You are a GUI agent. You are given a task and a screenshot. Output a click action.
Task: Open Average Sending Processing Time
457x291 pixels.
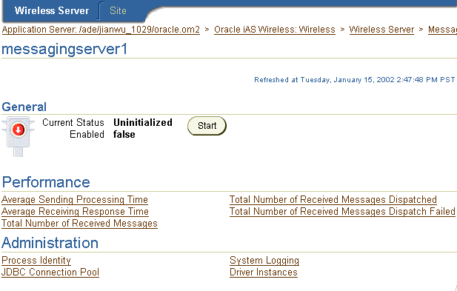tap(75, 200)
